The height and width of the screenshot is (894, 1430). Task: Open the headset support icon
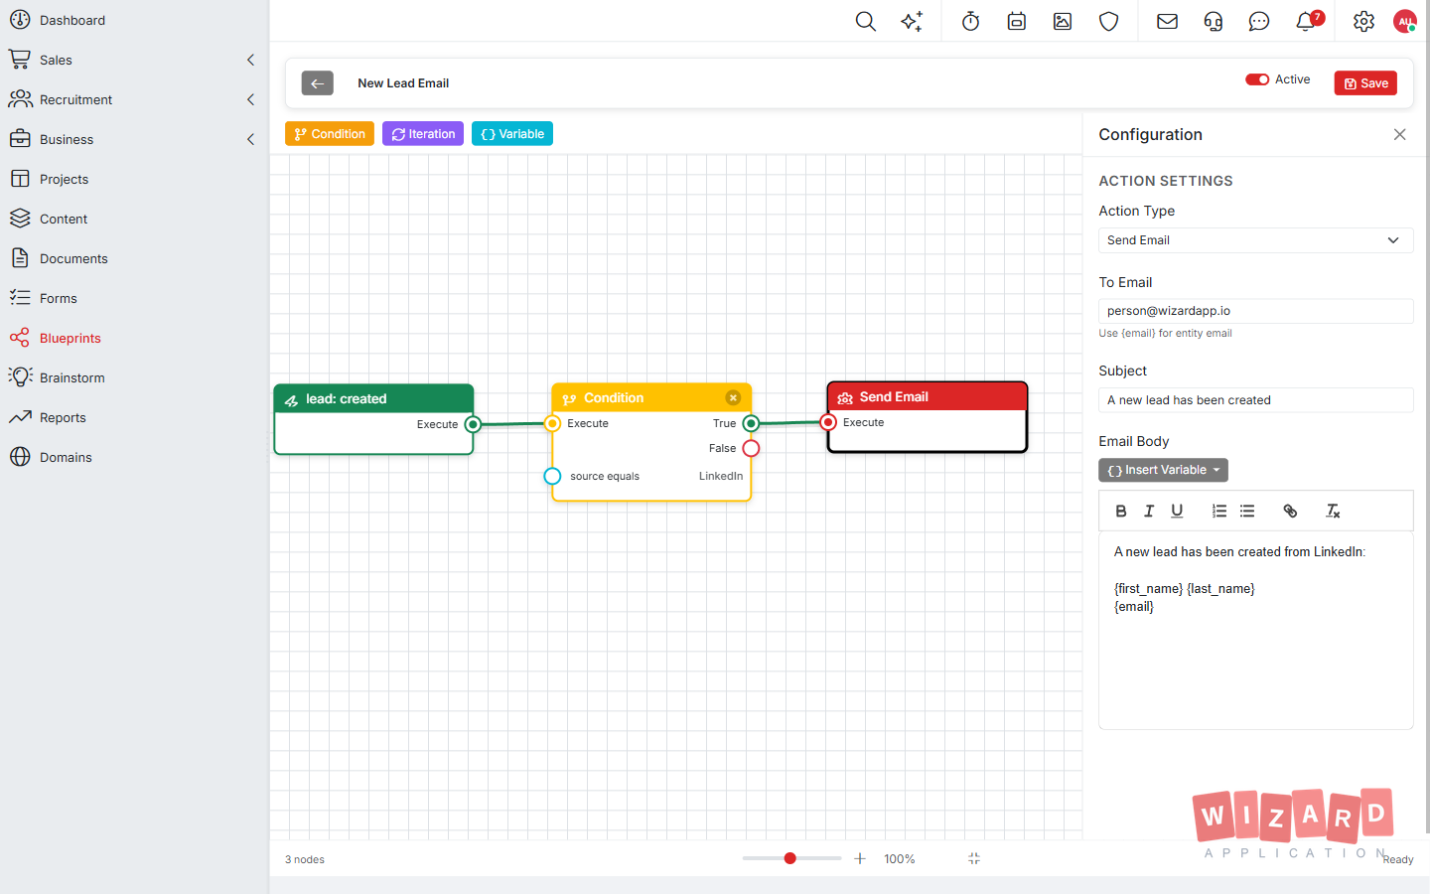pos(1213,21)
